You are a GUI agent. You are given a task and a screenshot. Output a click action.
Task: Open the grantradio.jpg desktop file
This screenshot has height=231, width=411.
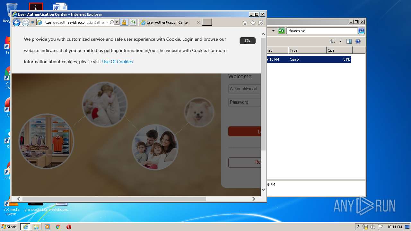coord(35,207)
